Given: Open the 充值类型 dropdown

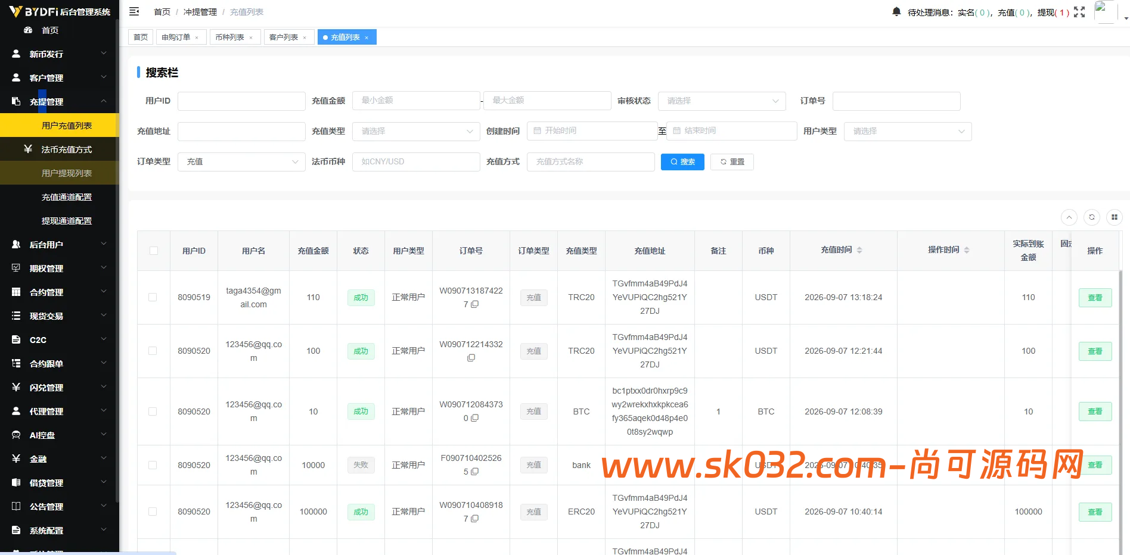Looking at the screenshot, I should click(416, 131).
